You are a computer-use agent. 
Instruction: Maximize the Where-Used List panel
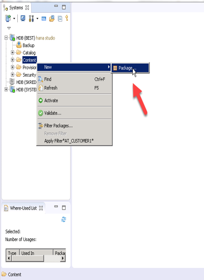click(64, 208)
